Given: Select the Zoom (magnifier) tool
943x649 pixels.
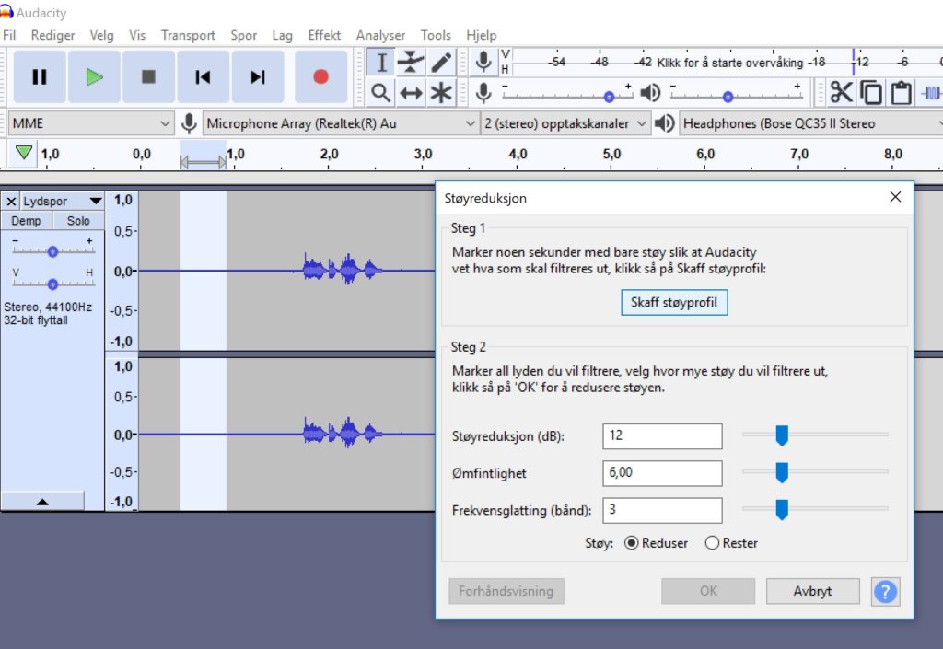Looking at the screenshot, I should [380, 93].
